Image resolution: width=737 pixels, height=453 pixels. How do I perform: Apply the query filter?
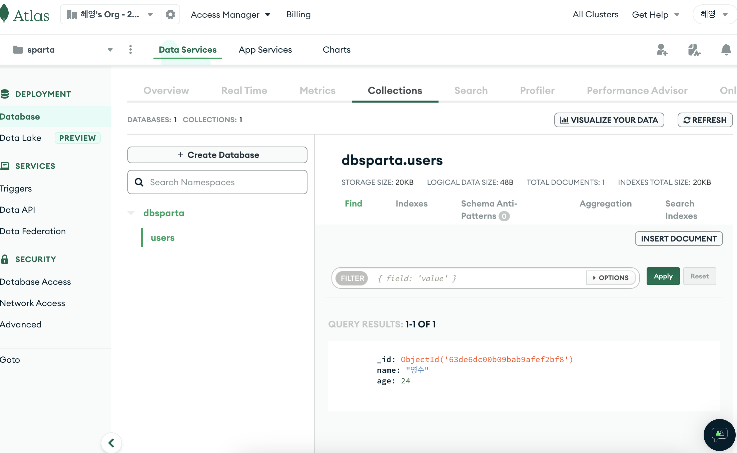click(x=663, y=276)
